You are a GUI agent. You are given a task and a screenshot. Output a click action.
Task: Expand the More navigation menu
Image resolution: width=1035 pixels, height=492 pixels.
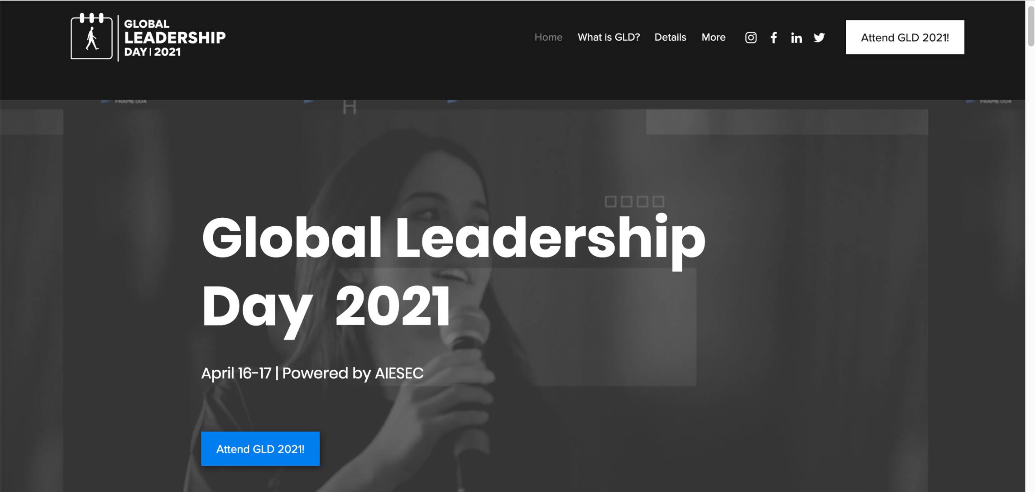tap(714, 37)
